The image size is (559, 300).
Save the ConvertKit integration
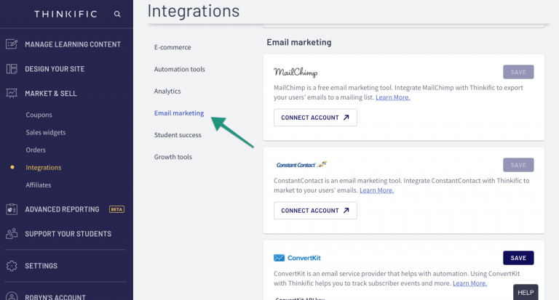(x=518, y=258)
